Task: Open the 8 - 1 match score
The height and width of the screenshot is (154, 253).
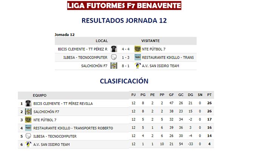Action: (x=125, y=66)
